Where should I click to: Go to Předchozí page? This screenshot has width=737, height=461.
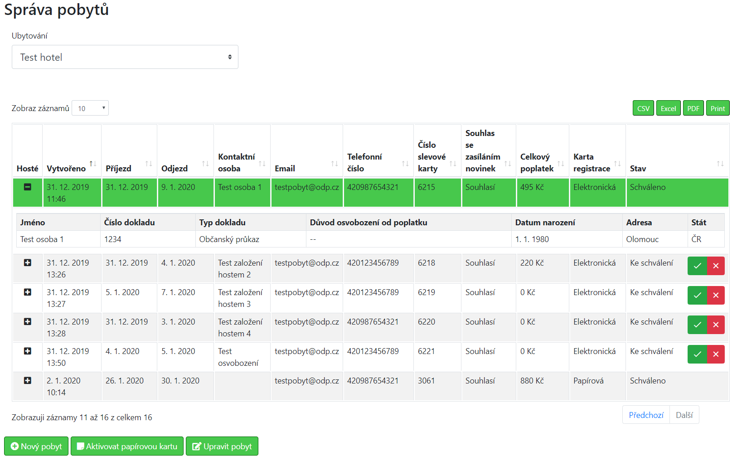click(646, 415)
